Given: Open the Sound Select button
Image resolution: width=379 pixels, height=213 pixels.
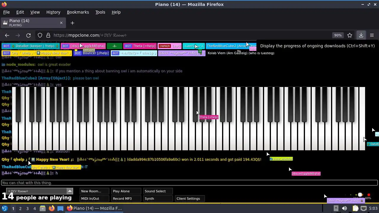Looking at the screenshot, I should pyautogui.click(x=158, y=191).
